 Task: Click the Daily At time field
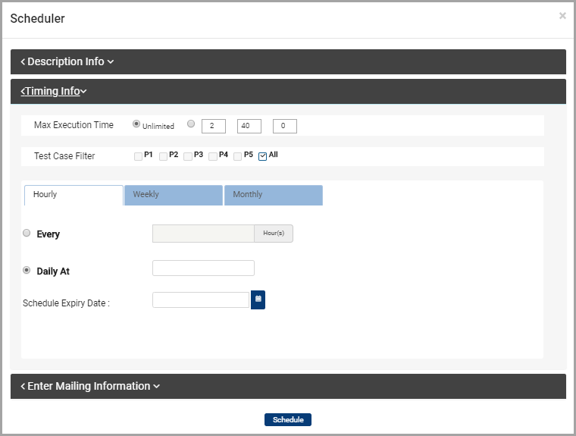pyautogui.click(x=203, y=268)
